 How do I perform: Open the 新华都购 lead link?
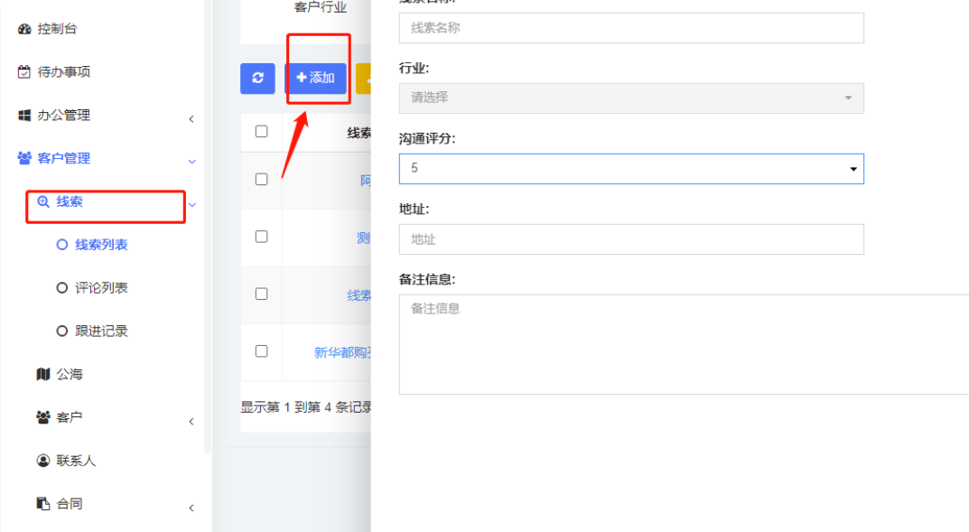tap(342, 353)
